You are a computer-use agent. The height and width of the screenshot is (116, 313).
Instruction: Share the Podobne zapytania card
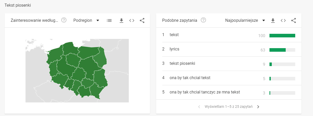click(x=293, y=20)
